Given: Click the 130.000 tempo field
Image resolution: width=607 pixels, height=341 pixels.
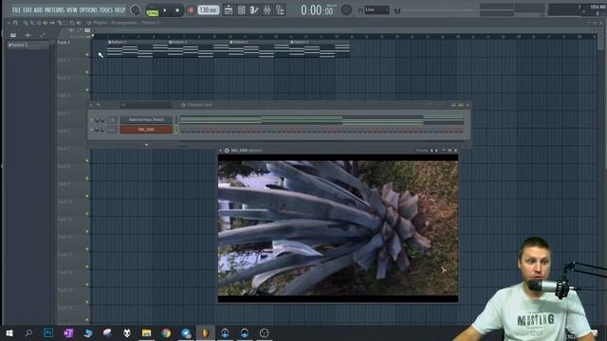Looking at the screenshot, I should 209,10.
